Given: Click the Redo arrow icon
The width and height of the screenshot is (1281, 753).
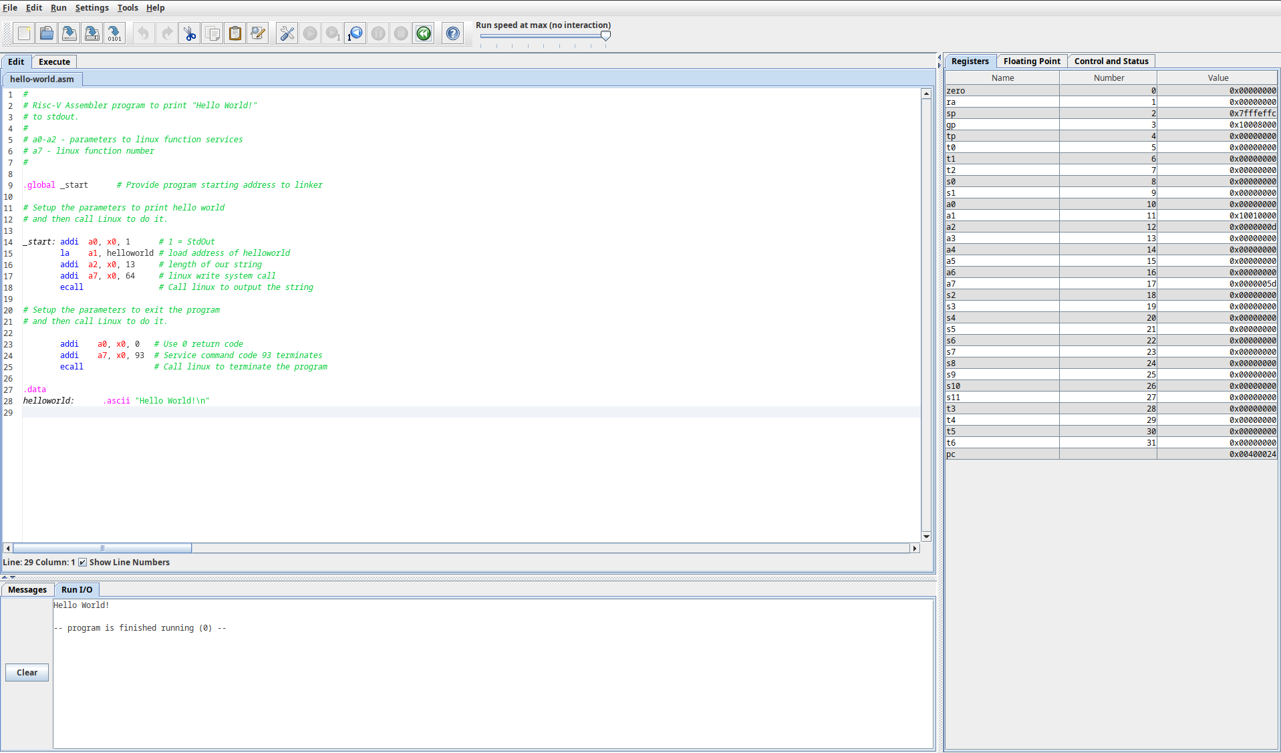Looking at the screenshot, I should [x=166, y=33].
